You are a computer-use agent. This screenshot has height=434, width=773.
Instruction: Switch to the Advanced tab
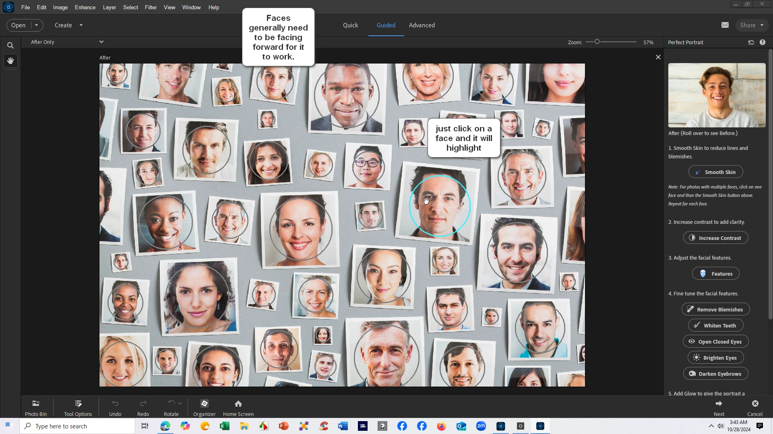pyautogui.click(x=422, y=25)
